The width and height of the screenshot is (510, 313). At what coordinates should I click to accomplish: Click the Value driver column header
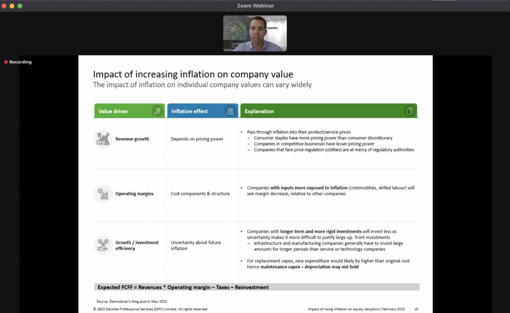(x=129, y=111)
